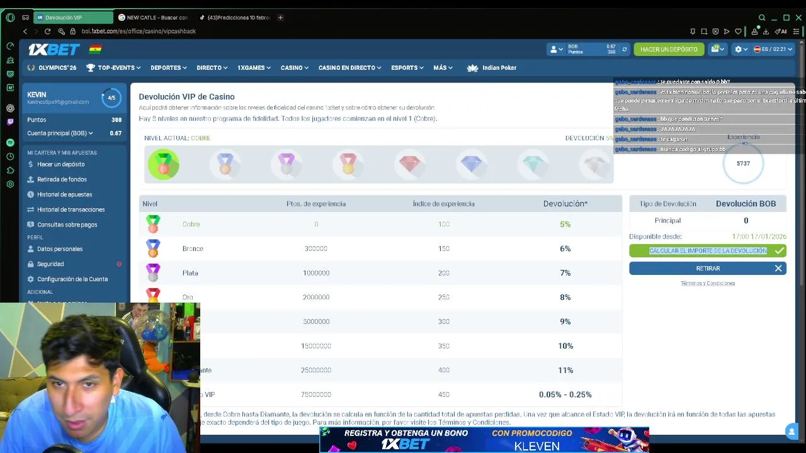806x453 pixels.
Task: Click the Plata row 7% cell
Action: (x=565, y=273)
